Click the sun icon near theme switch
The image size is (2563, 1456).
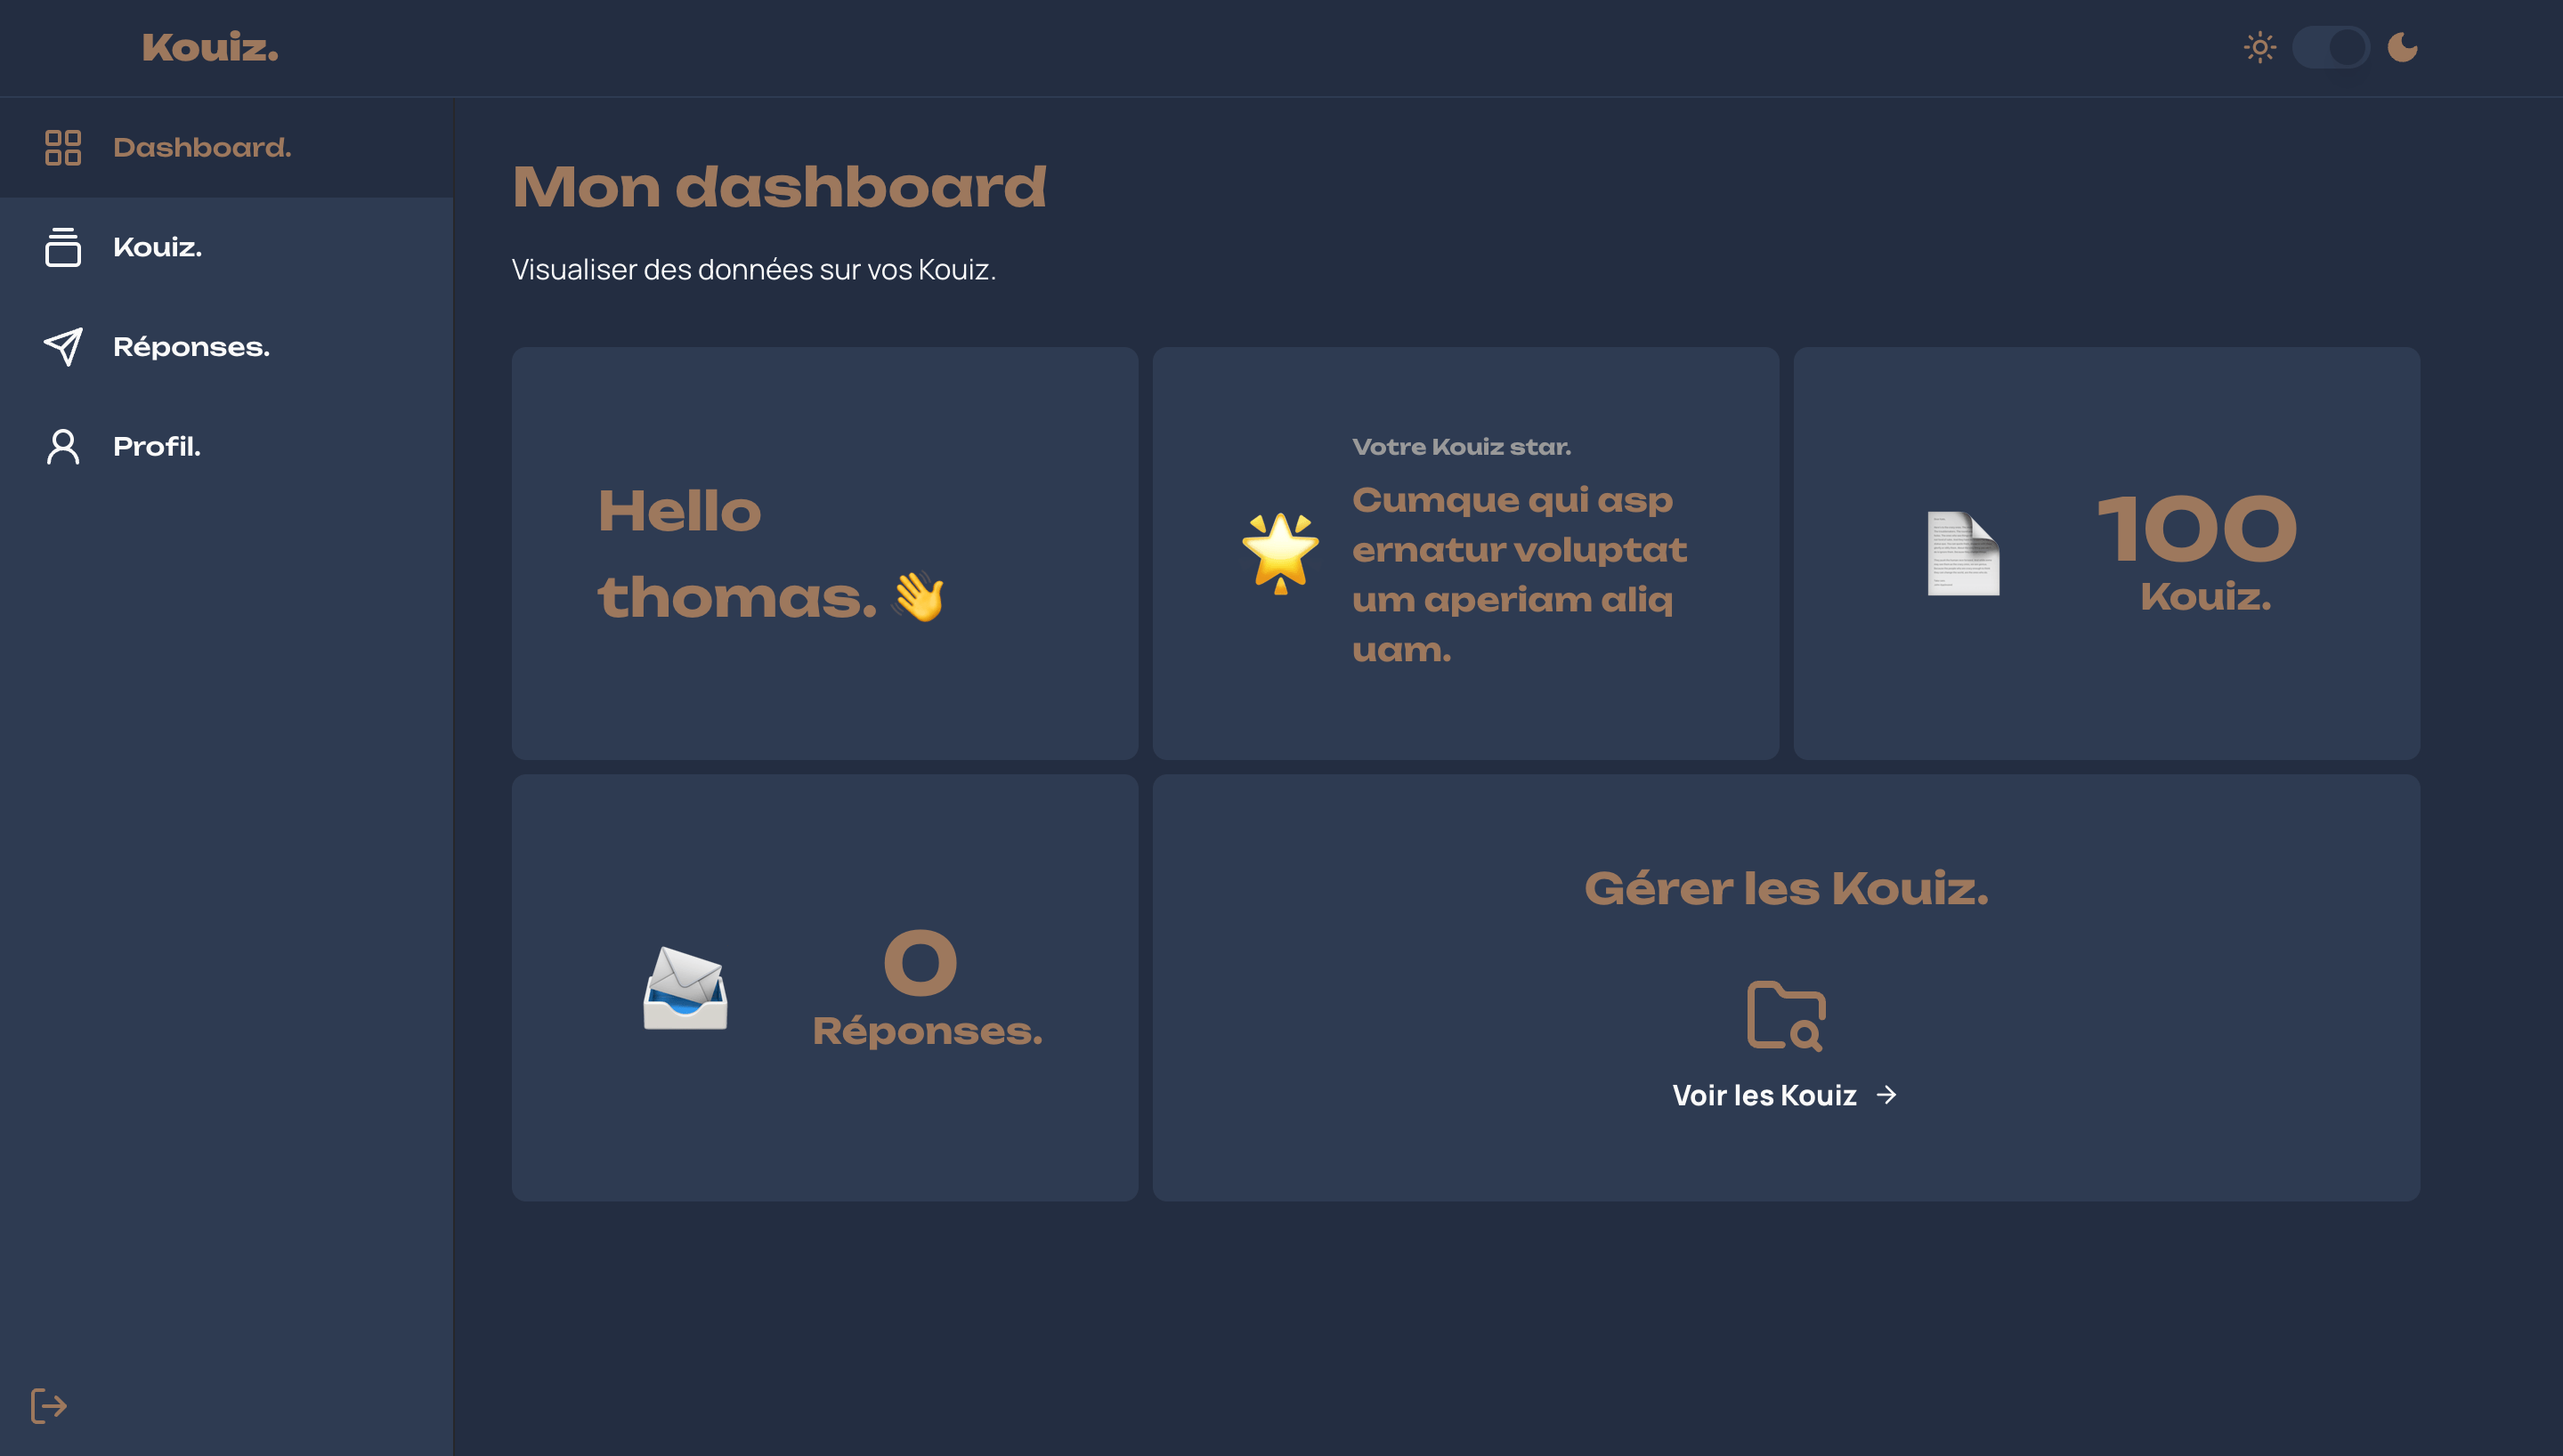tap(2260, 46)
